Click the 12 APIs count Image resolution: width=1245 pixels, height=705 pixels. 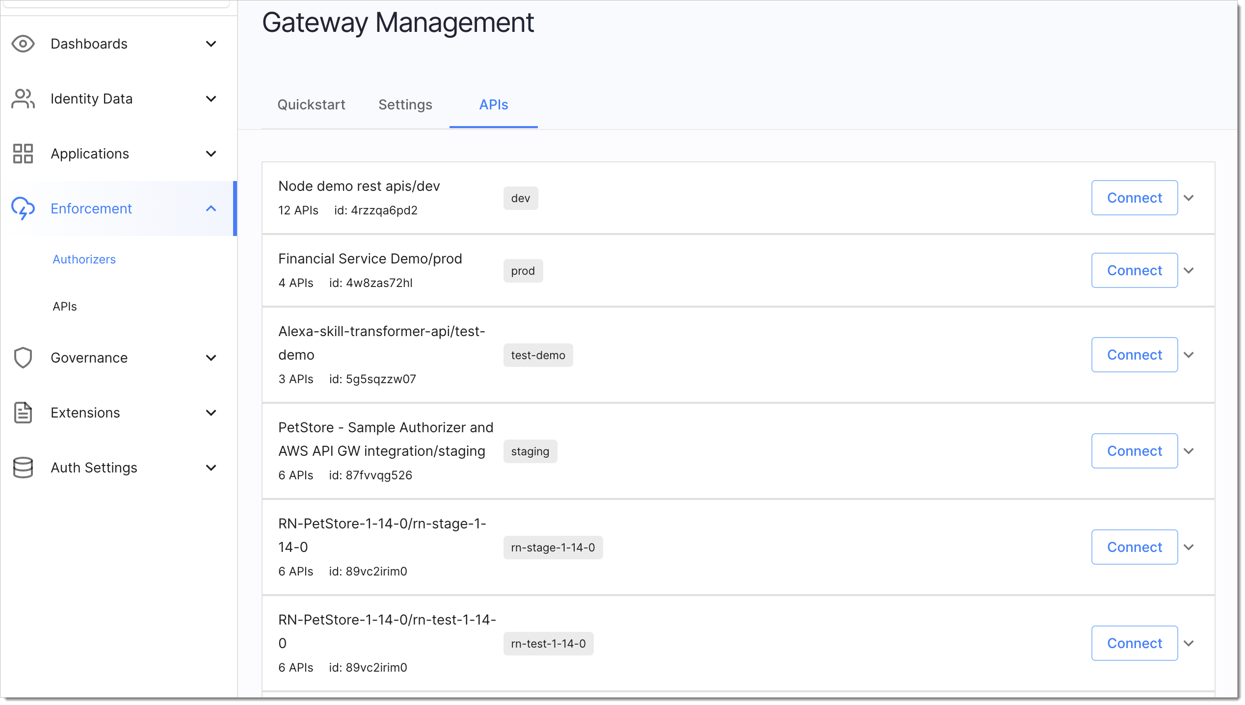[298, 210]
